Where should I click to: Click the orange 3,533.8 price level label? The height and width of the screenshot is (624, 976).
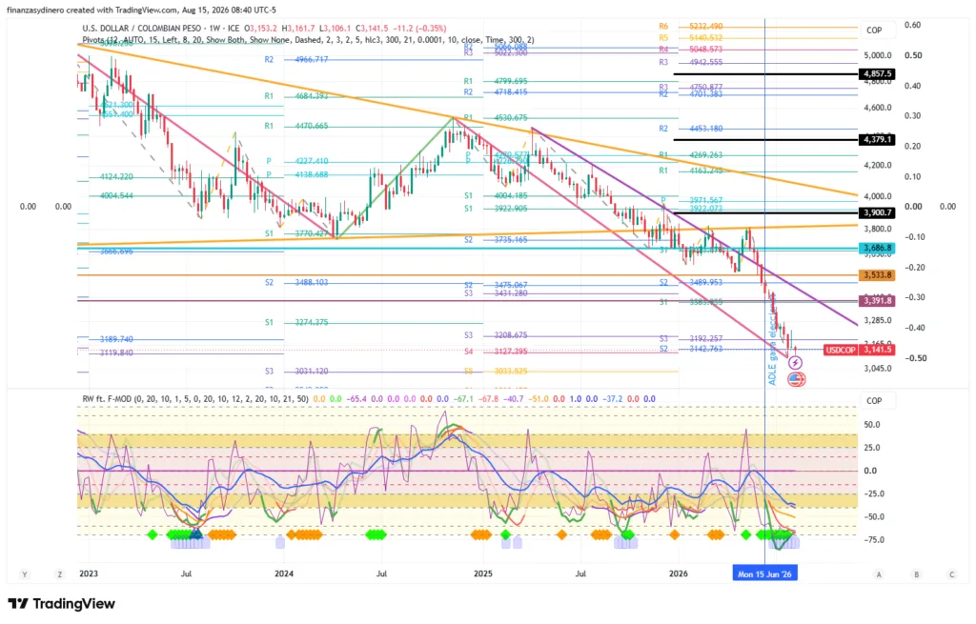[877, 275]
